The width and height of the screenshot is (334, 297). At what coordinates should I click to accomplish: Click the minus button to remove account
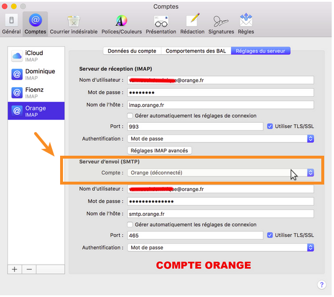pos(29,269)
